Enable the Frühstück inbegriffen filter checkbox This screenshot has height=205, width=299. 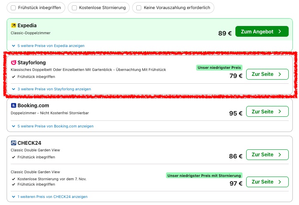click(13, 8)
